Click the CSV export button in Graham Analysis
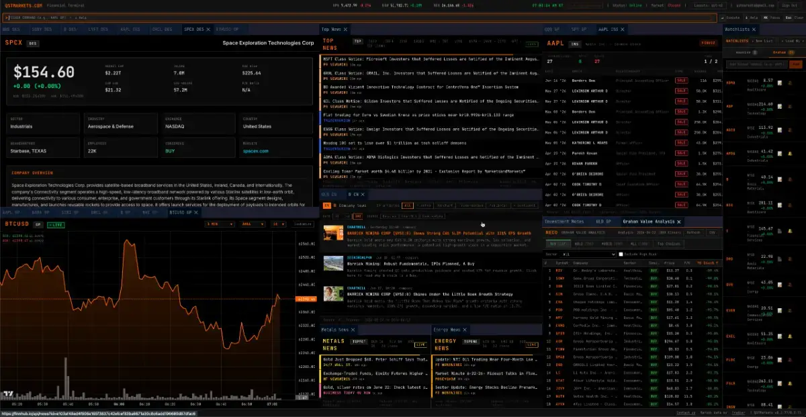Image resolution: width=806 pixels, height=417 pixels. [712, 232]
